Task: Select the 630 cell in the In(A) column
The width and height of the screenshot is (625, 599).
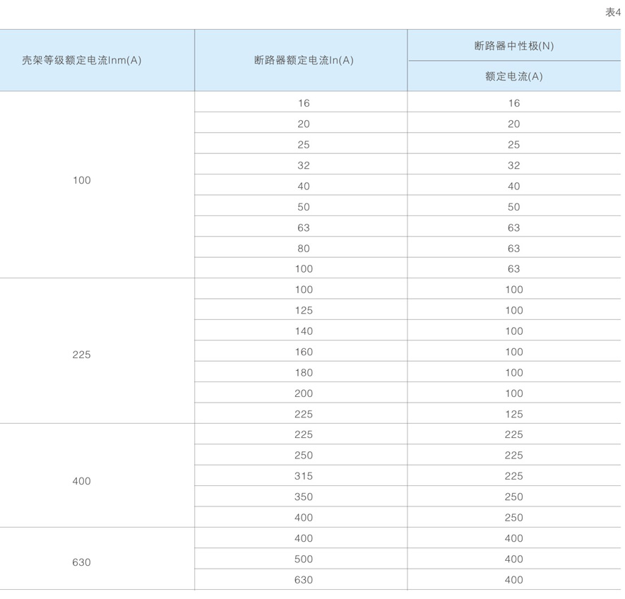Action: (x=304, y=580)
